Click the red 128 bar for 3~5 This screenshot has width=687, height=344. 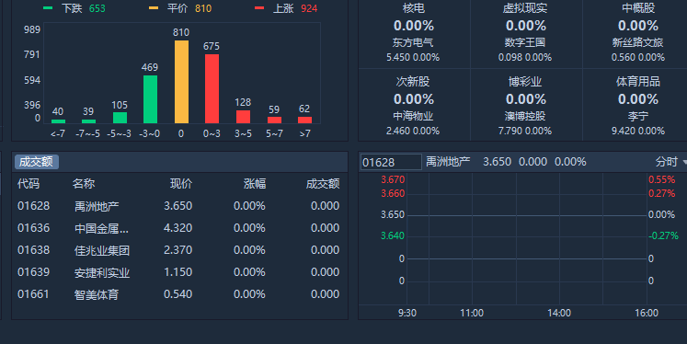point(243,117)
